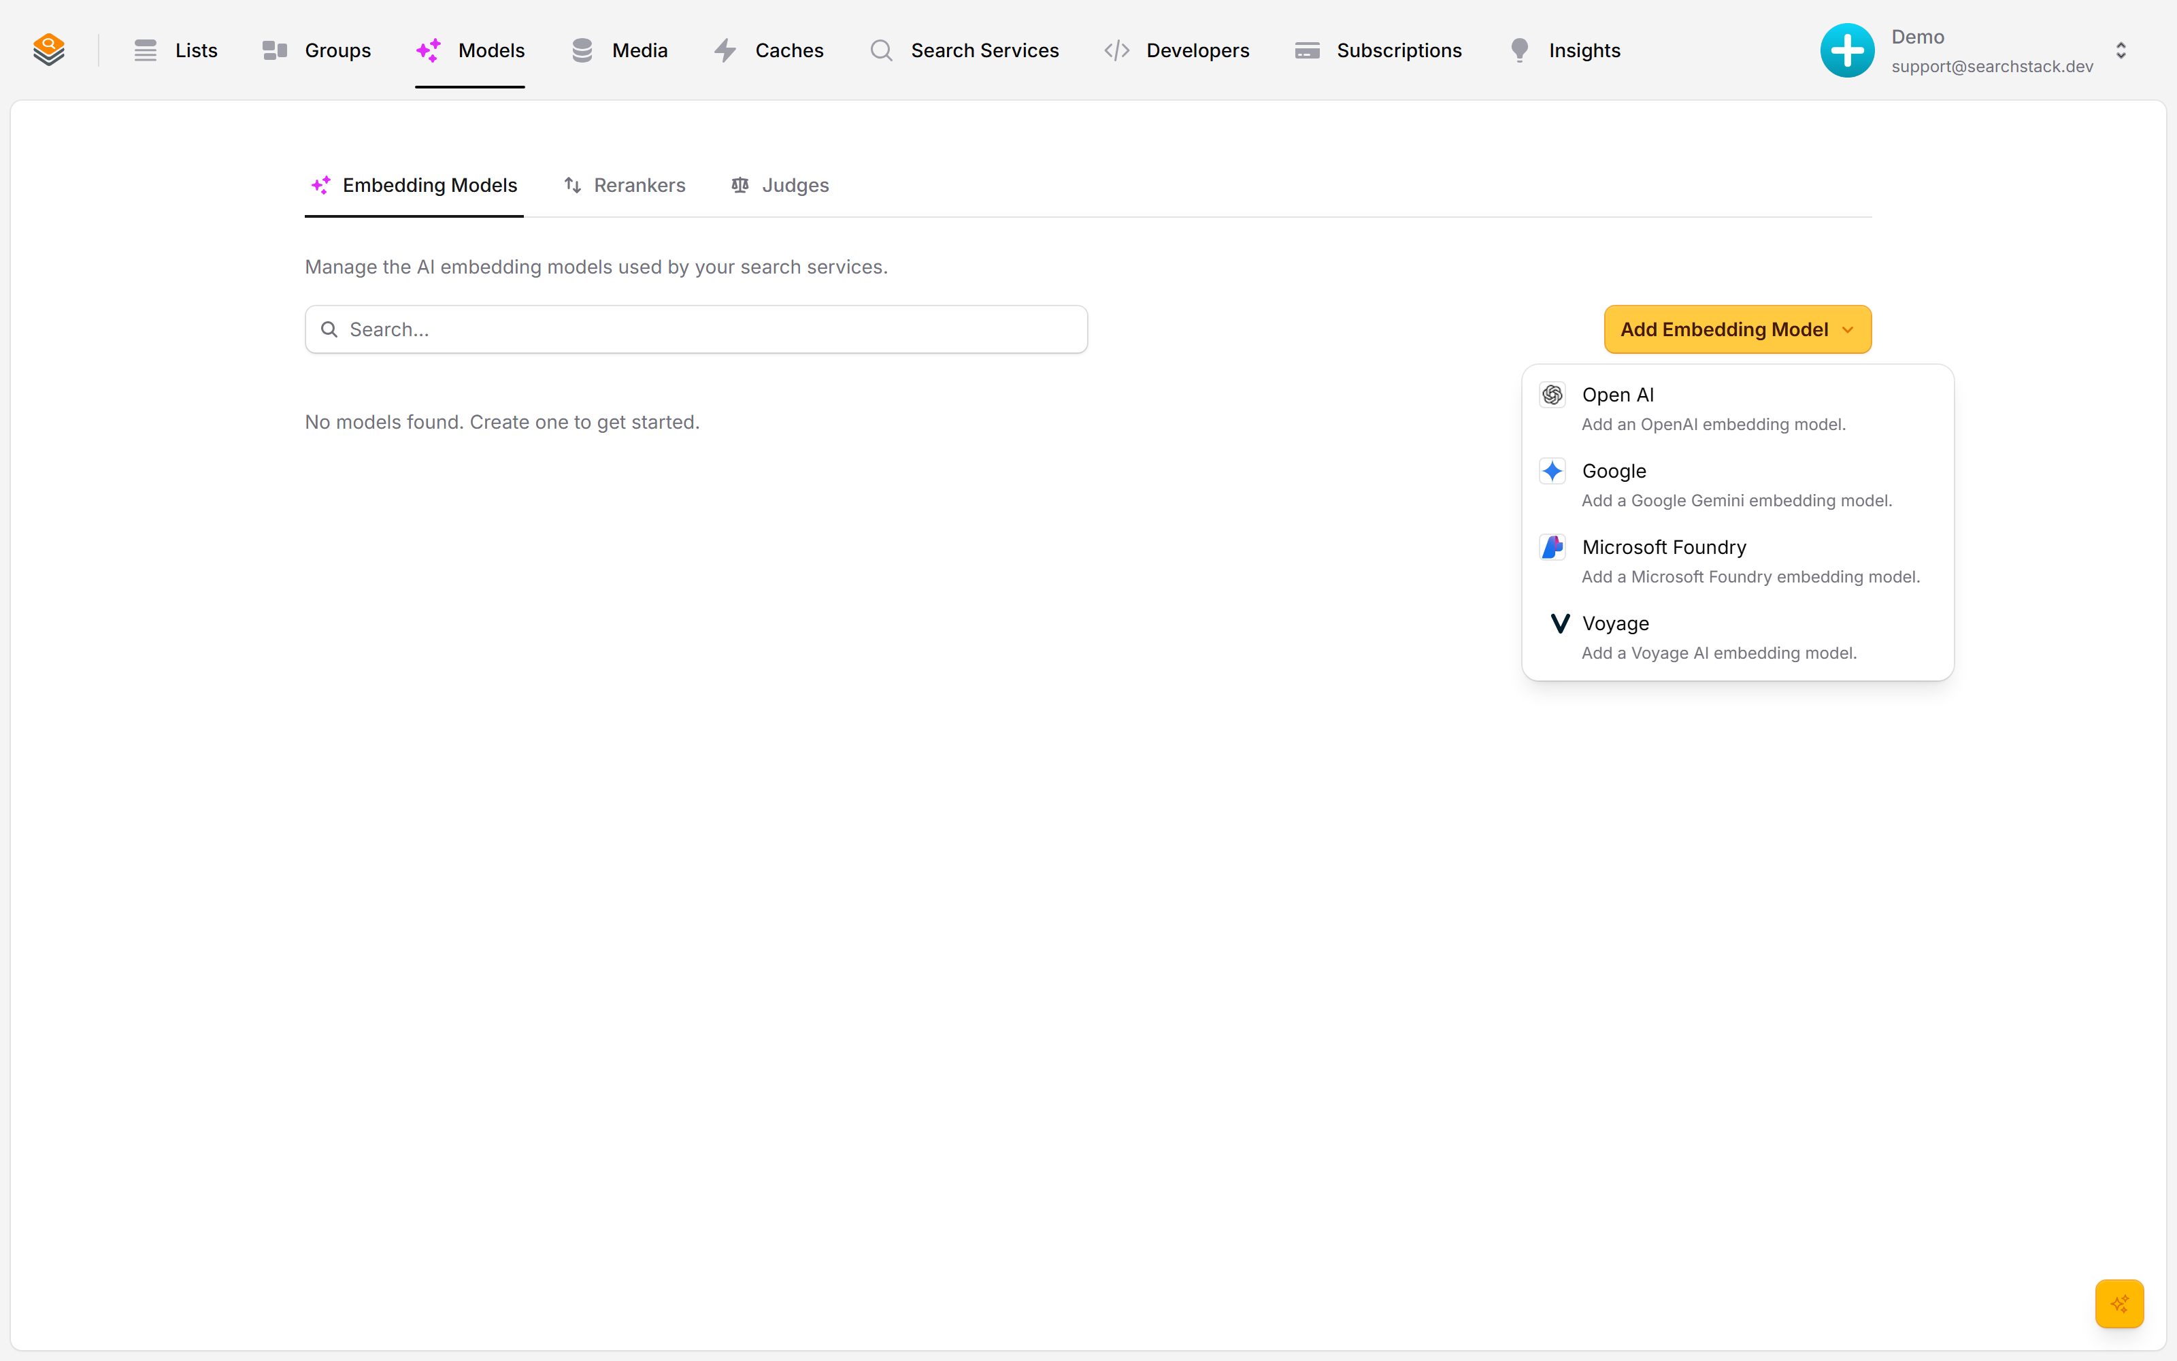
Task: Click the Demo account name
Action: (1917, 37)
